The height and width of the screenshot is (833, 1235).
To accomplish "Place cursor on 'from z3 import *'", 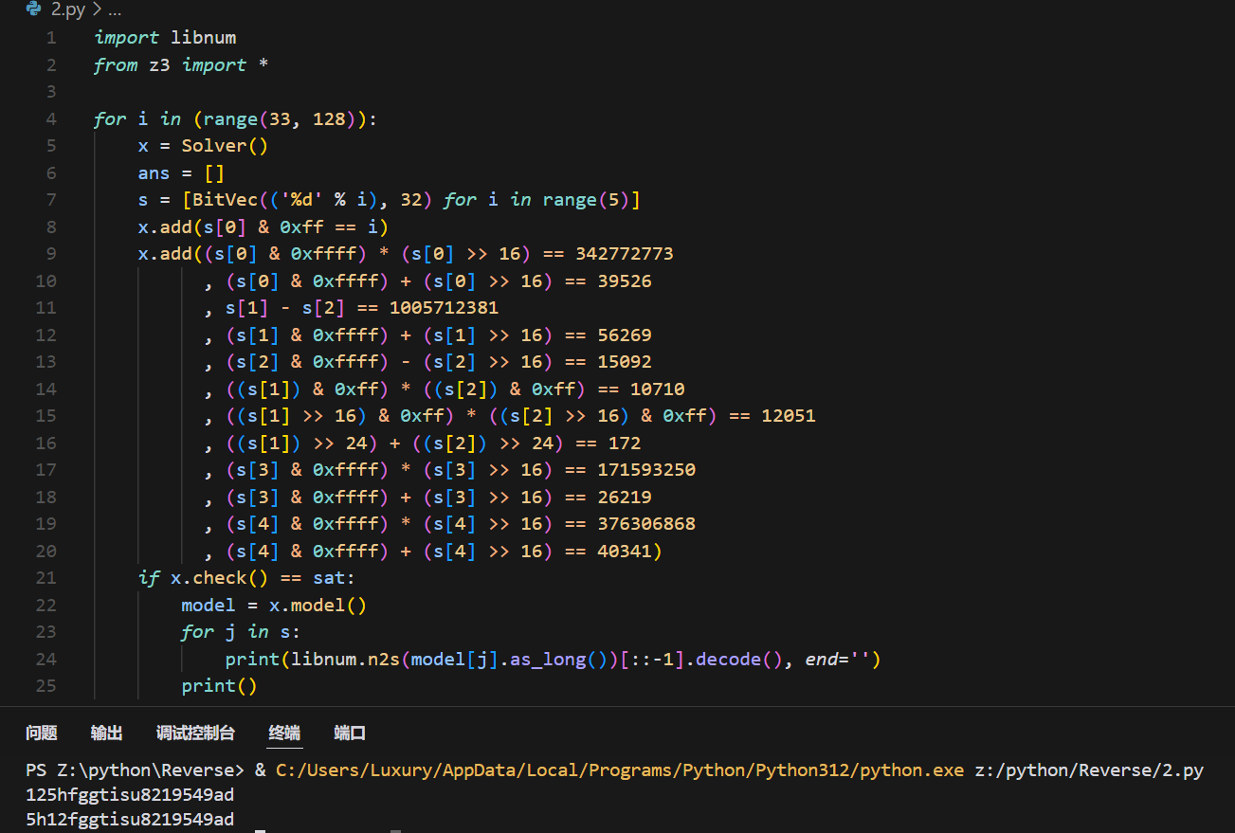I will pyautogui.click(x=181, y=64).
